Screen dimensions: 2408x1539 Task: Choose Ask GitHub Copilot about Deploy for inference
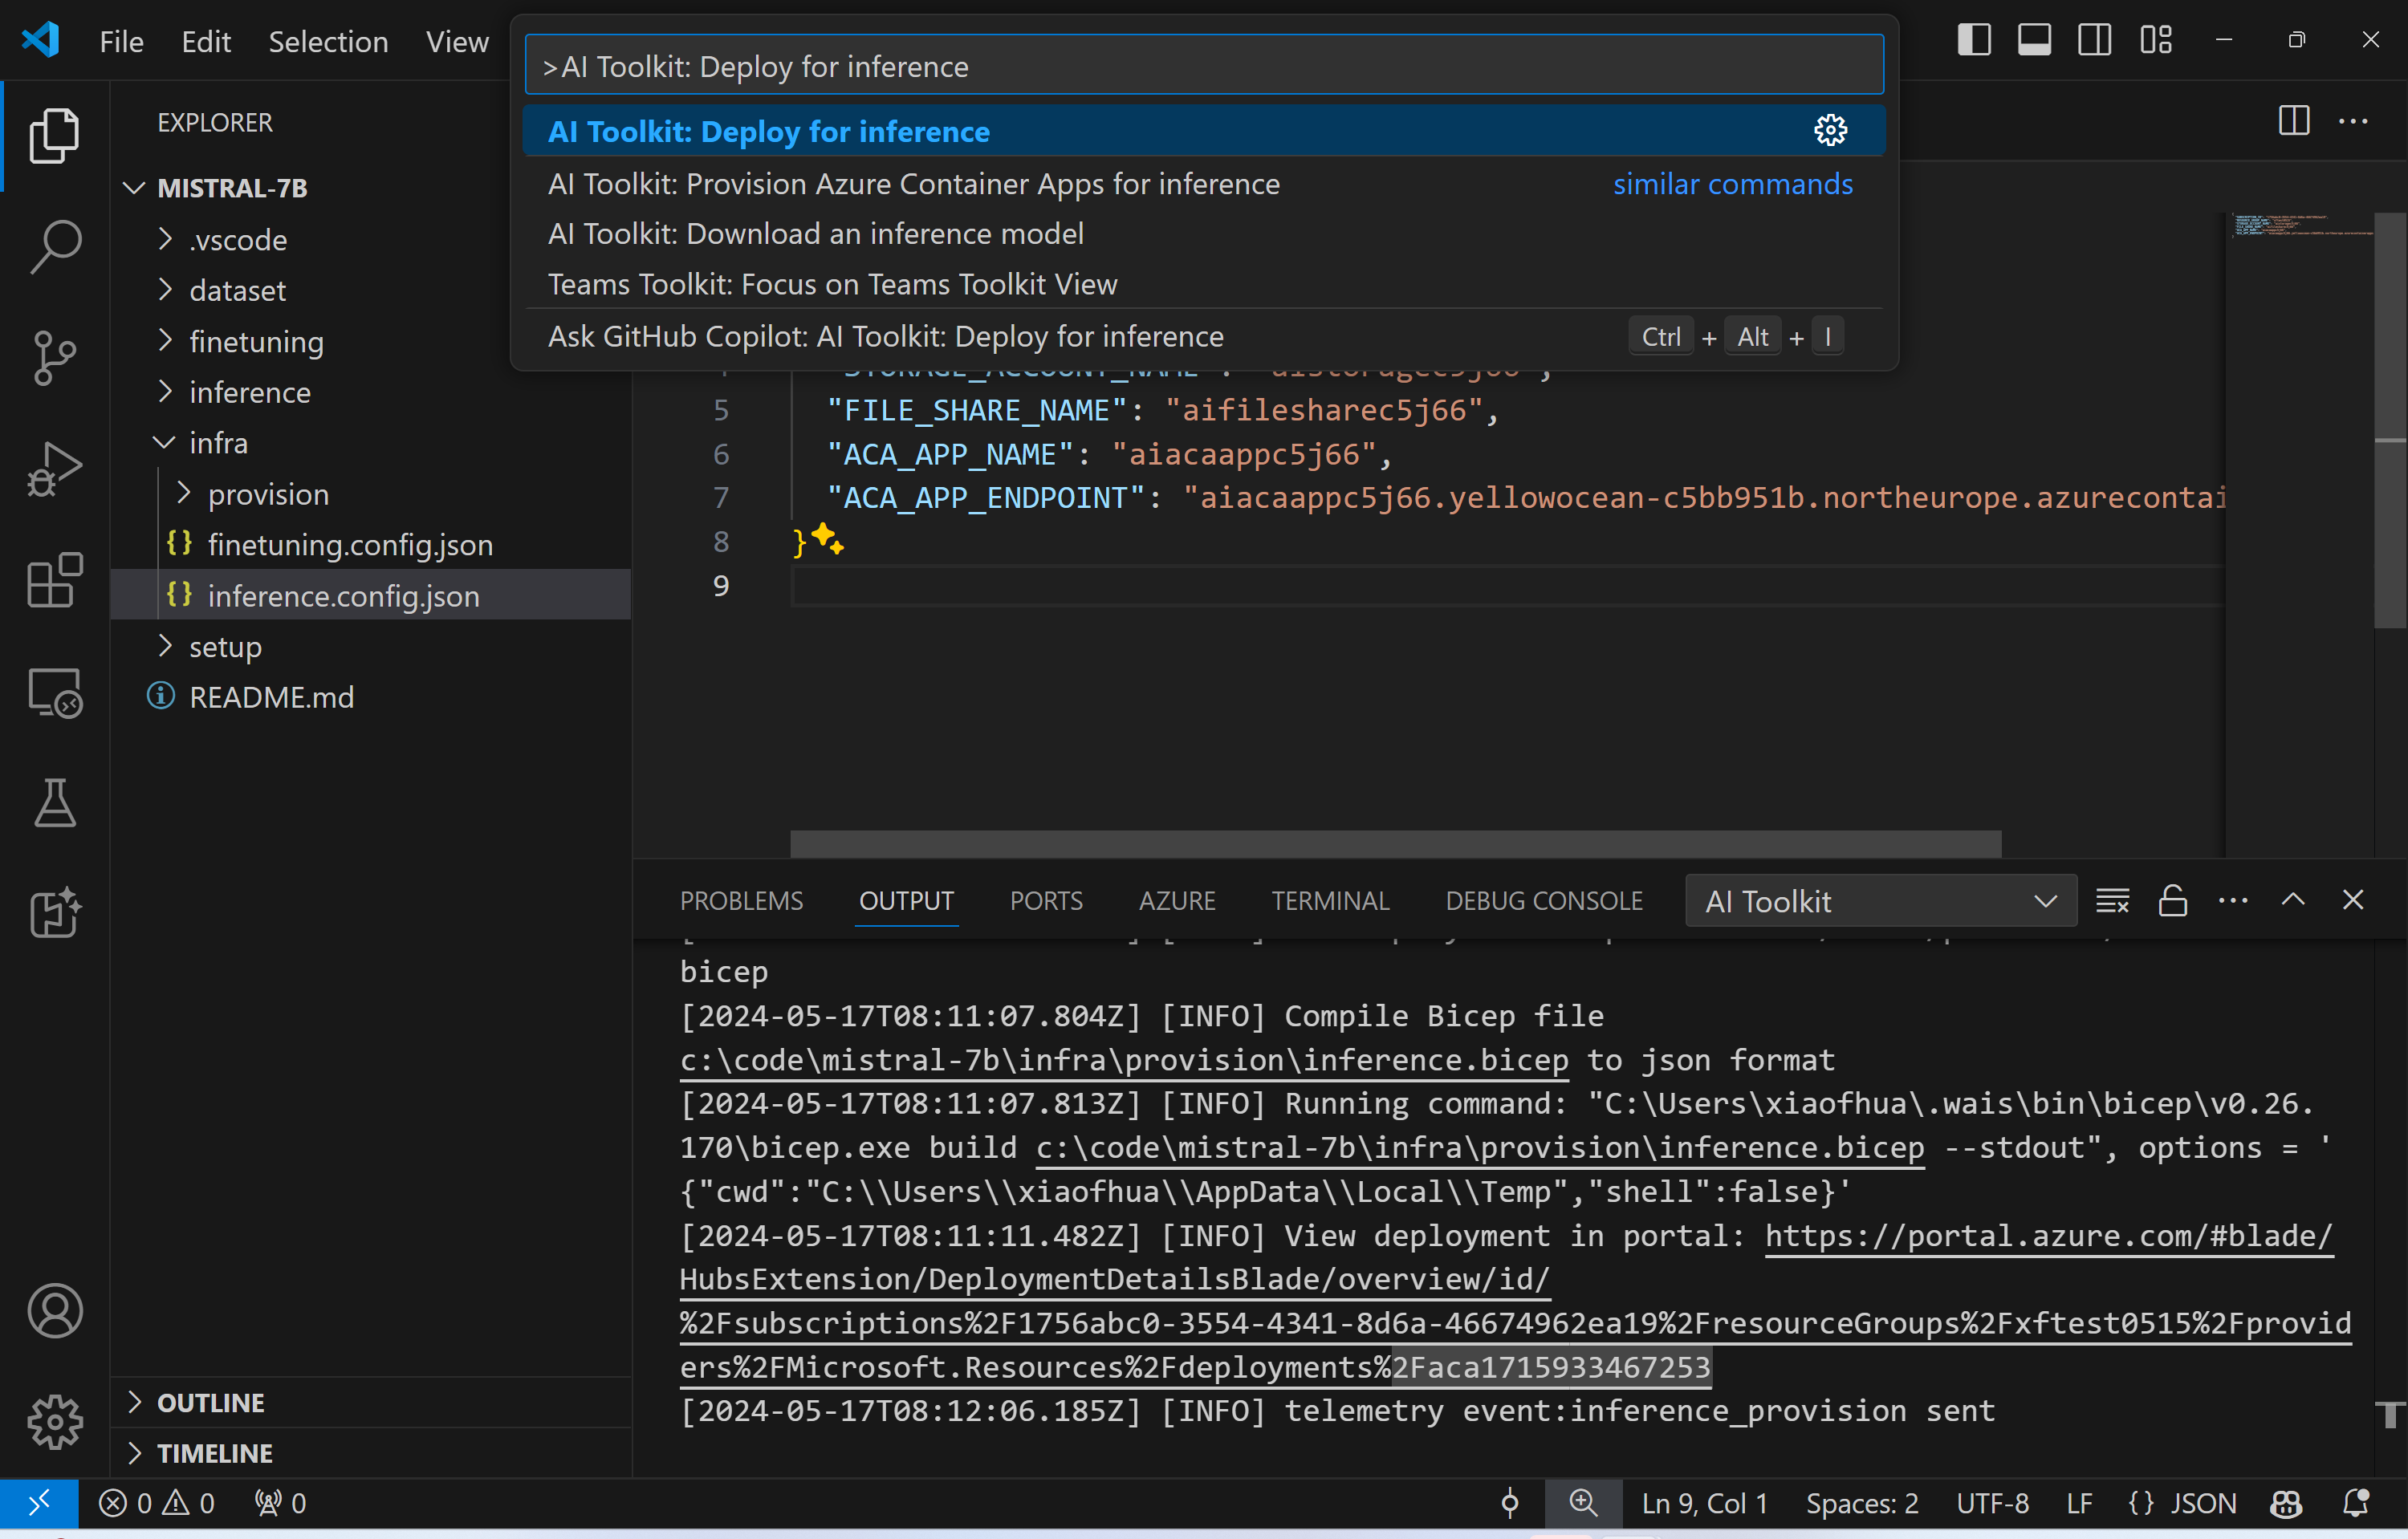tap(1203, 337)
